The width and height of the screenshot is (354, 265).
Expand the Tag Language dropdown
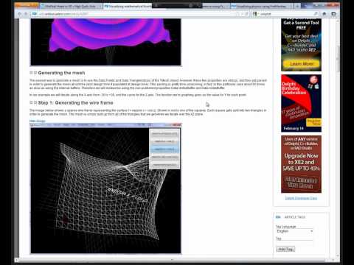(294, 231)
